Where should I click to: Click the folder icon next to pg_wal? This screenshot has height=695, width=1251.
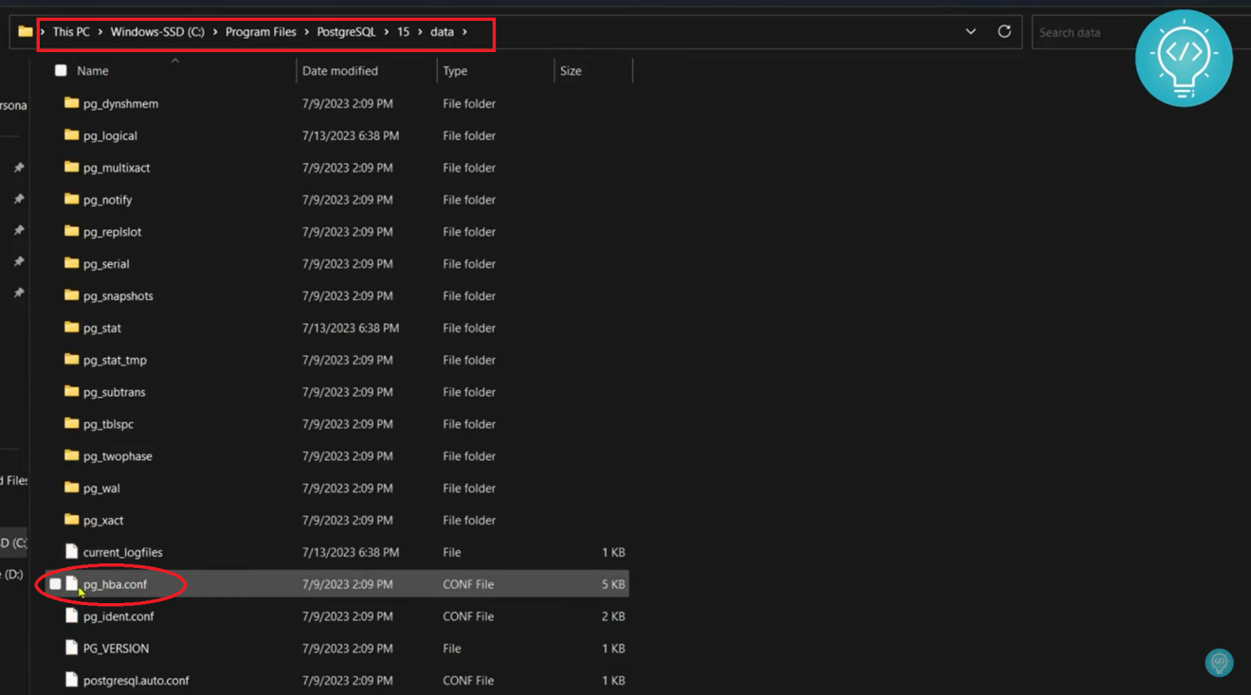click(72, 488)
